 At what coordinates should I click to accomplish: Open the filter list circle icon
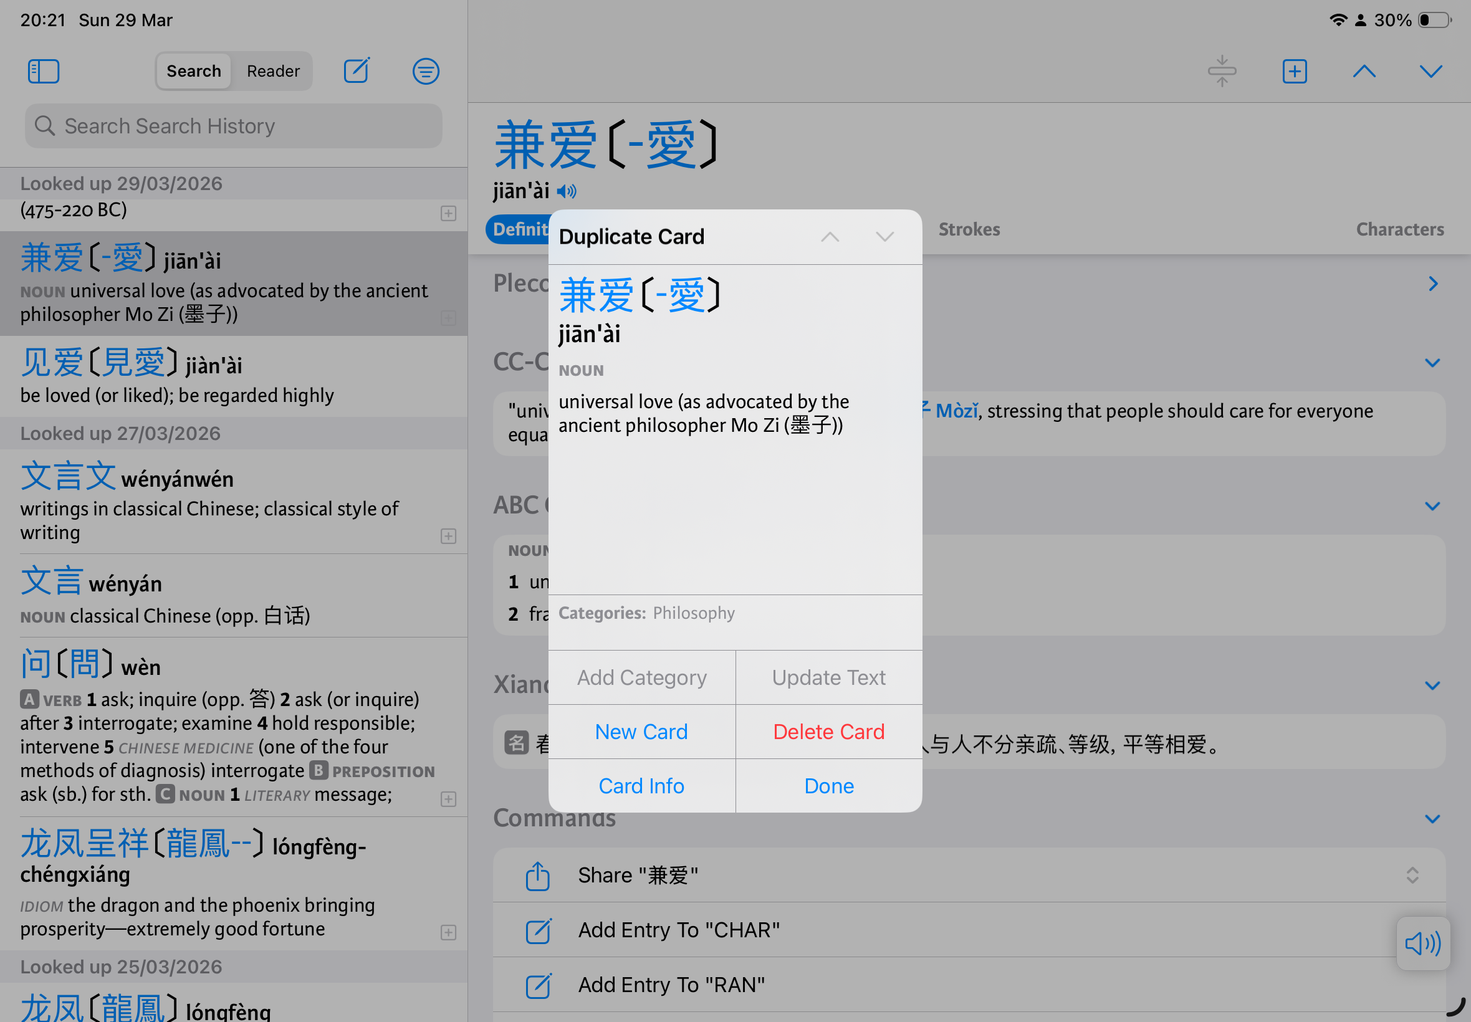pyautogui.click(x=426, y=71)
